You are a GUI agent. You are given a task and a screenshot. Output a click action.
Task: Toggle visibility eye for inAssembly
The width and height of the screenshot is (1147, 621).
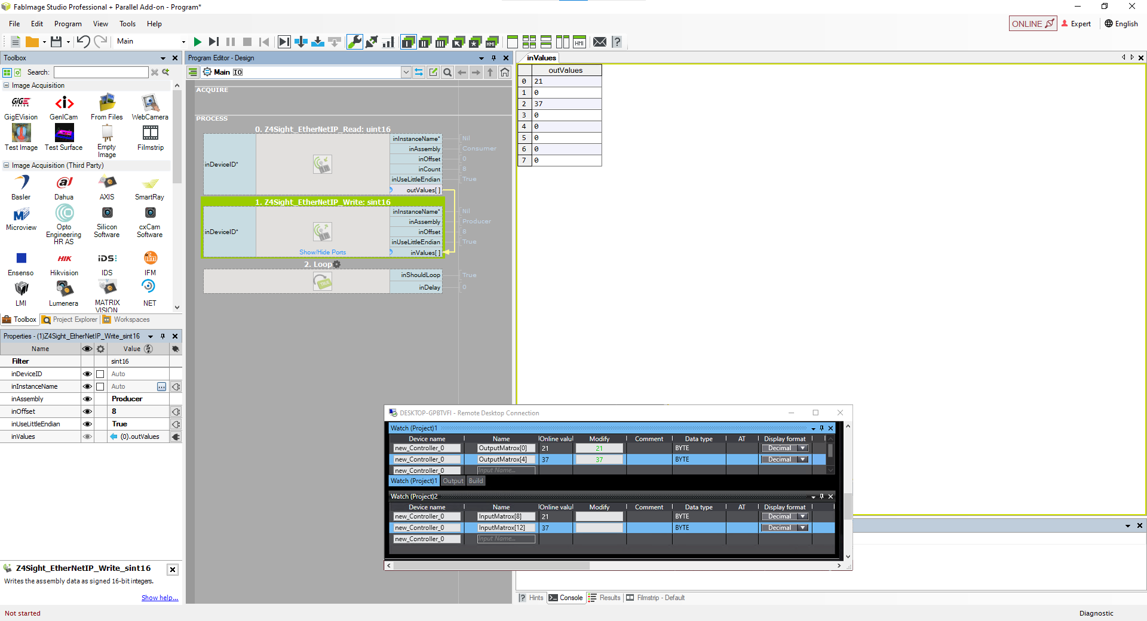point(87,399)
